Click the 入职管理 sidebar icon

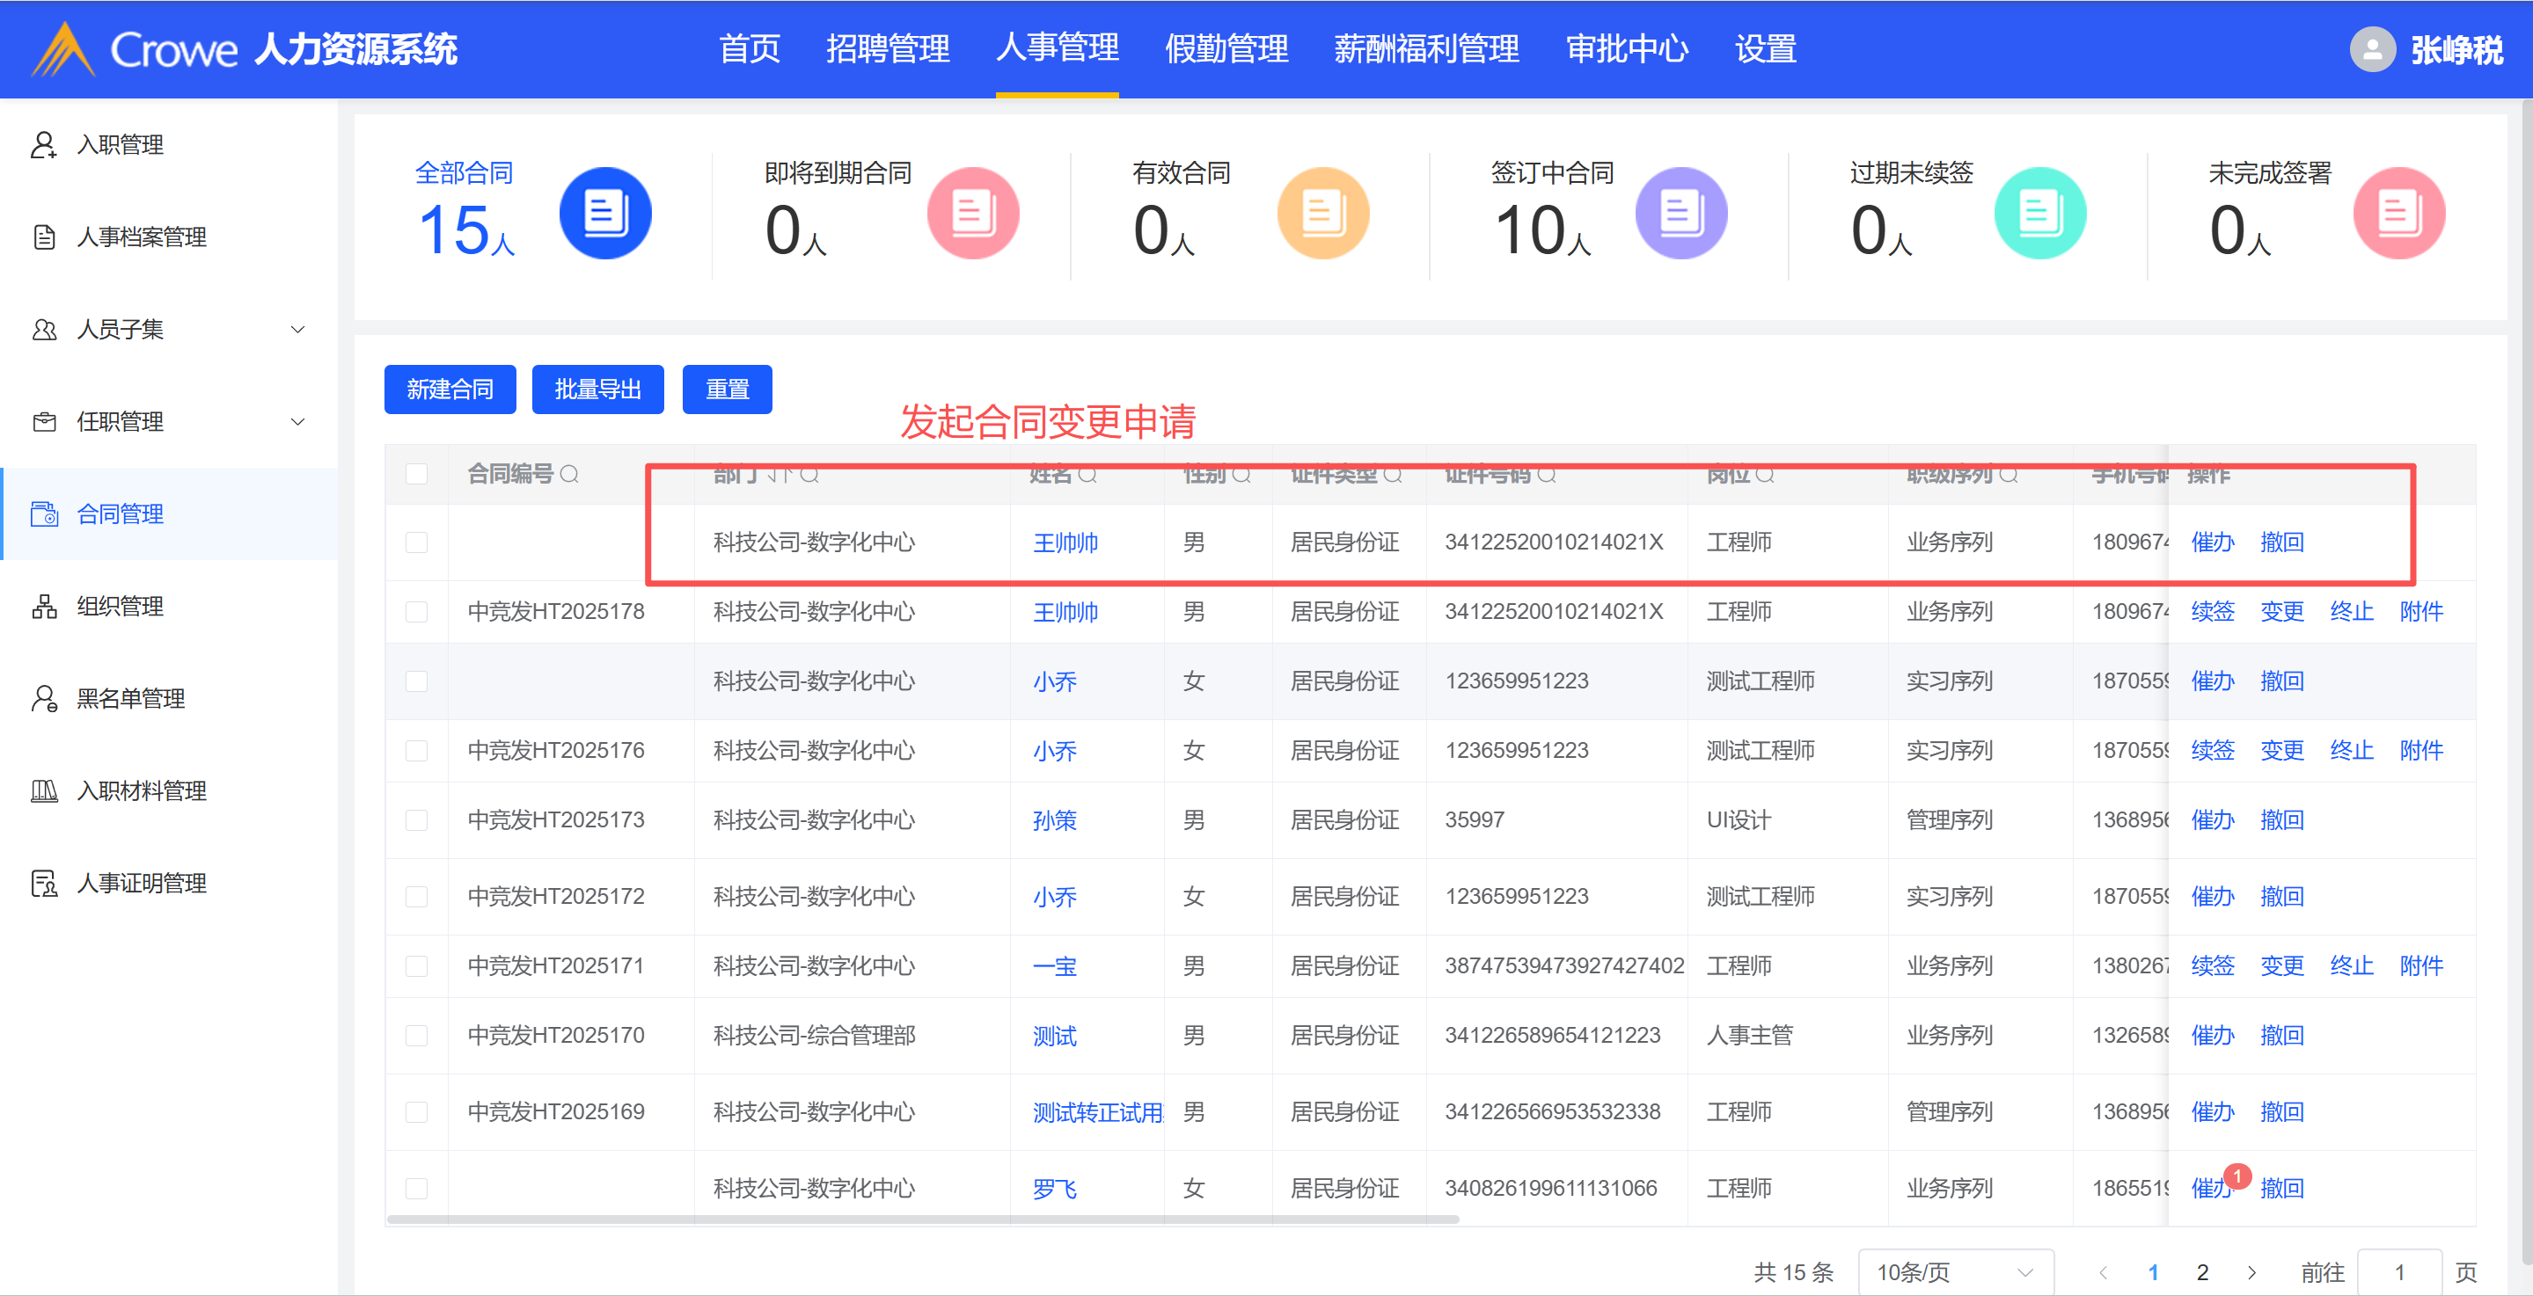coord(44,144)
